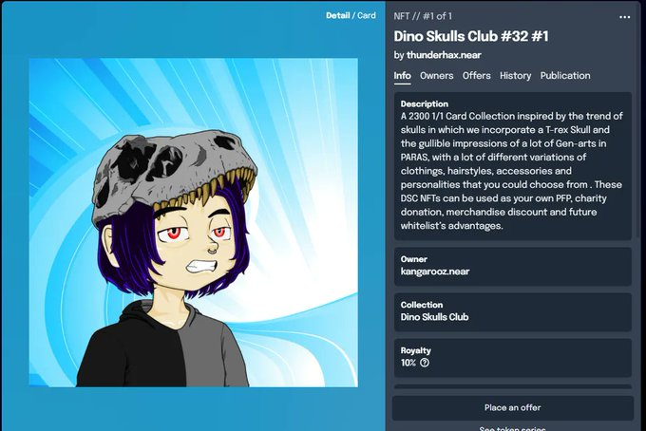
Task: Switch to Detail view
Action: 337,15
